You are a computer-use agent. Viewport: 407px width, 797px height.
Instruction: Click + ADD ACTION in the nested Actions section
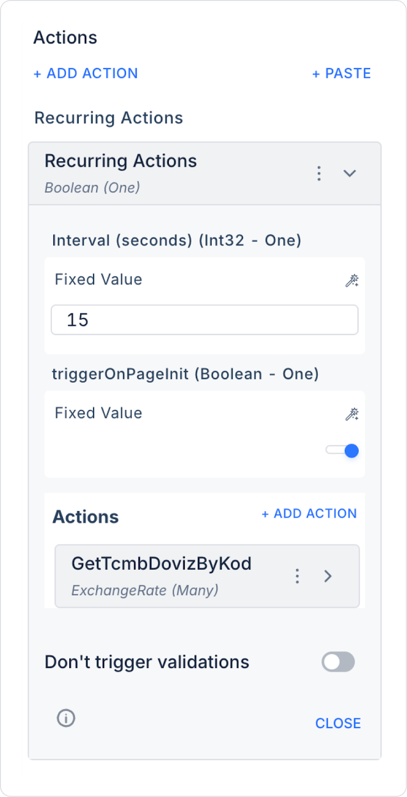pos(309,514)
